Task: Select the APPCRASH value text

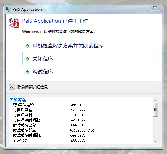Action: [78, 105]
